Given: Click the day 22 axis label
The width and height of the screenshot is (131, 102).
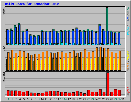Looking at the screenshot, I should click(x=88, y=99).
